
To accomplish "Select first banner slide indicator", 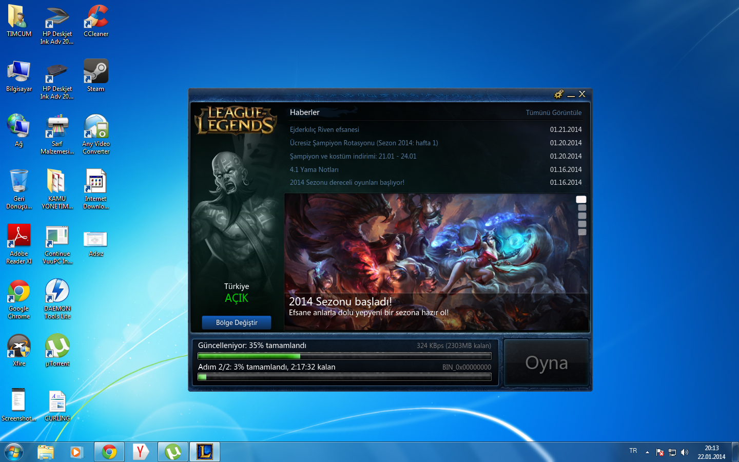I will [581, 199].
